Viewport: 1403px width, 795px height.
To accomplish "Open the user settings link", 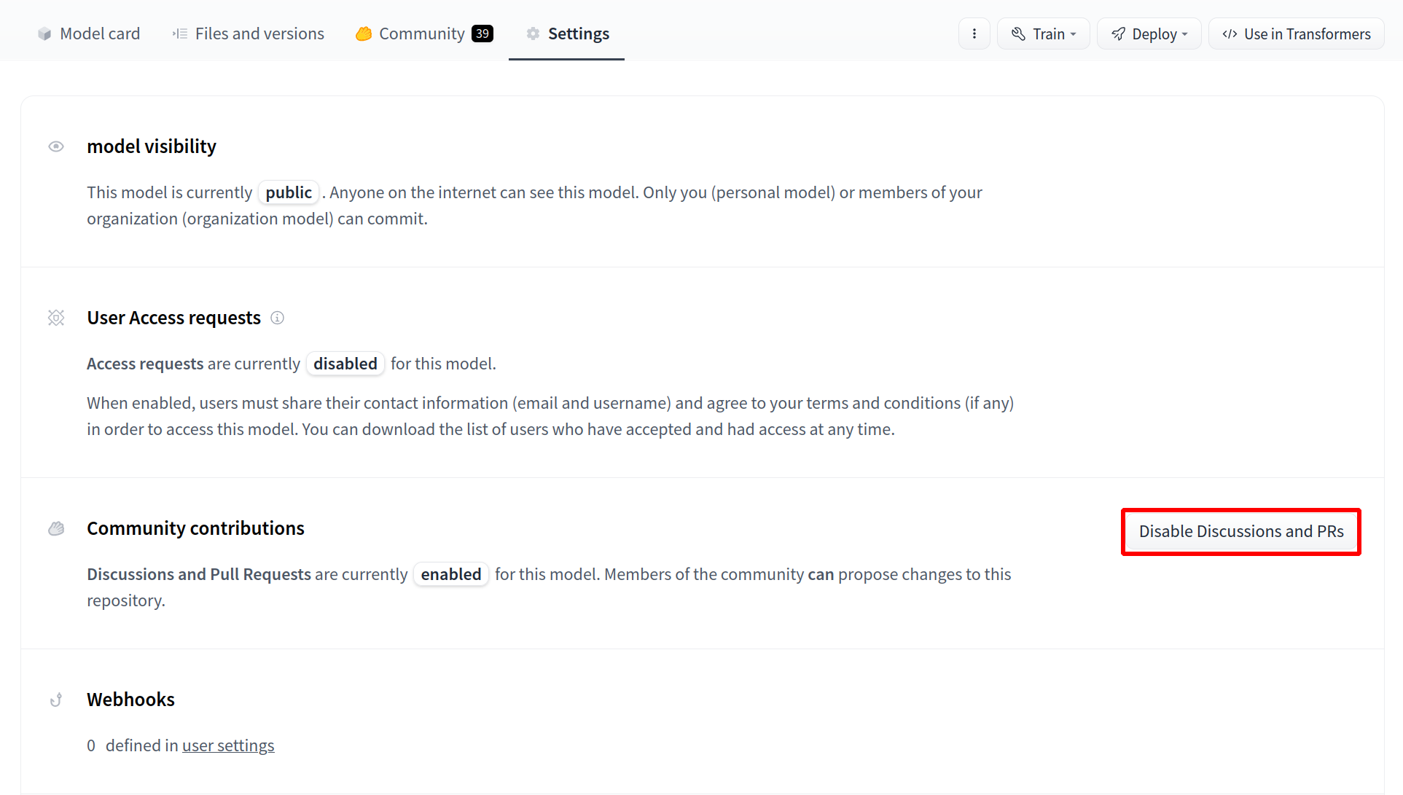I will [x=228, y=745].
